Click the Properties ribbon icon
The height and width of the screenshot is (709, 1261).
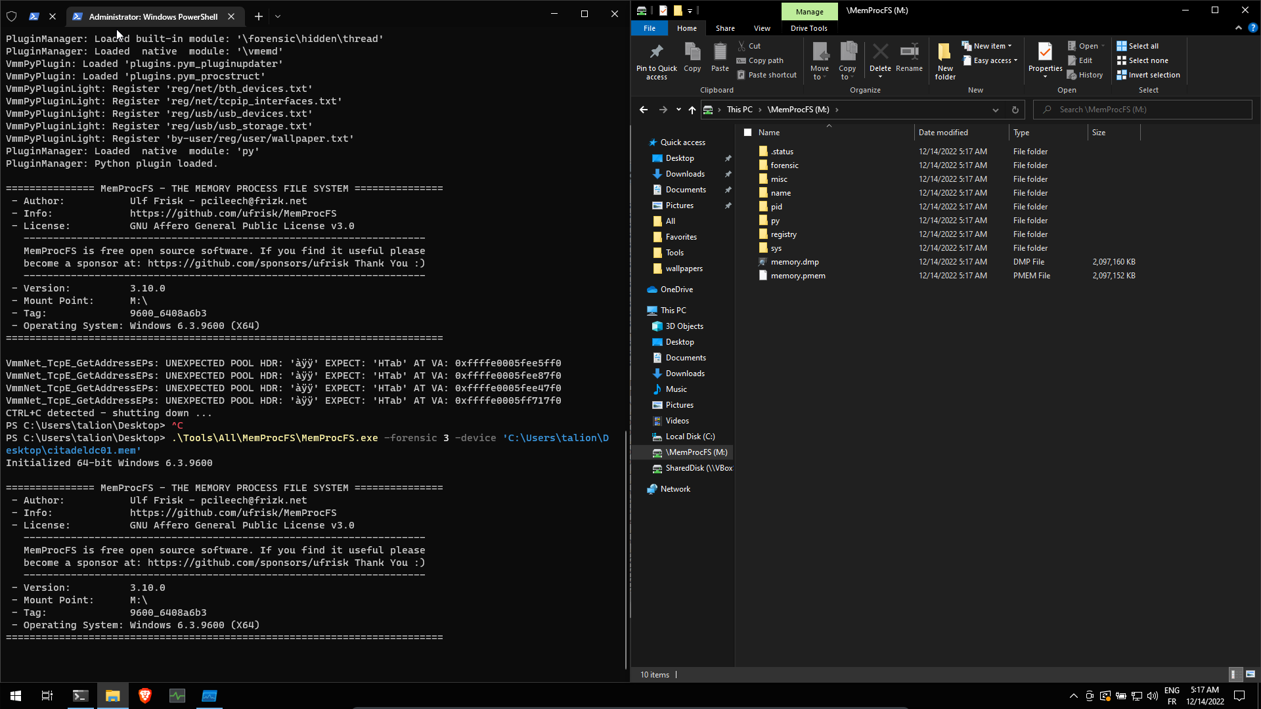coord(1045,52)
